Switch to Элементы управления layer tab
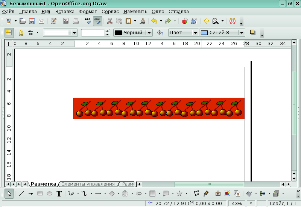Screen dimensions: 301x207 pos(88,184)
